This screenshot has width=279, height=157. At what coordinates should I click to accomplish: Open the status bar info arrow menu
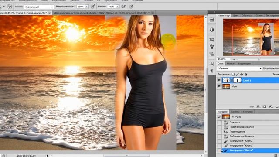[48, 156]
